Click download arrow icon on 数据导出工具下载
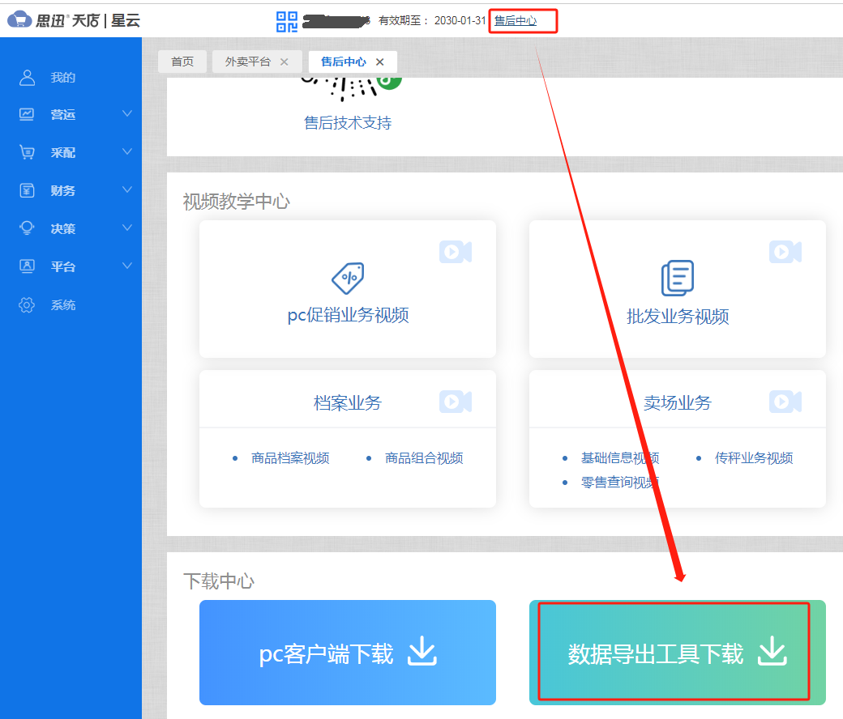Screen dimensions: 843x719 point(772,651)
